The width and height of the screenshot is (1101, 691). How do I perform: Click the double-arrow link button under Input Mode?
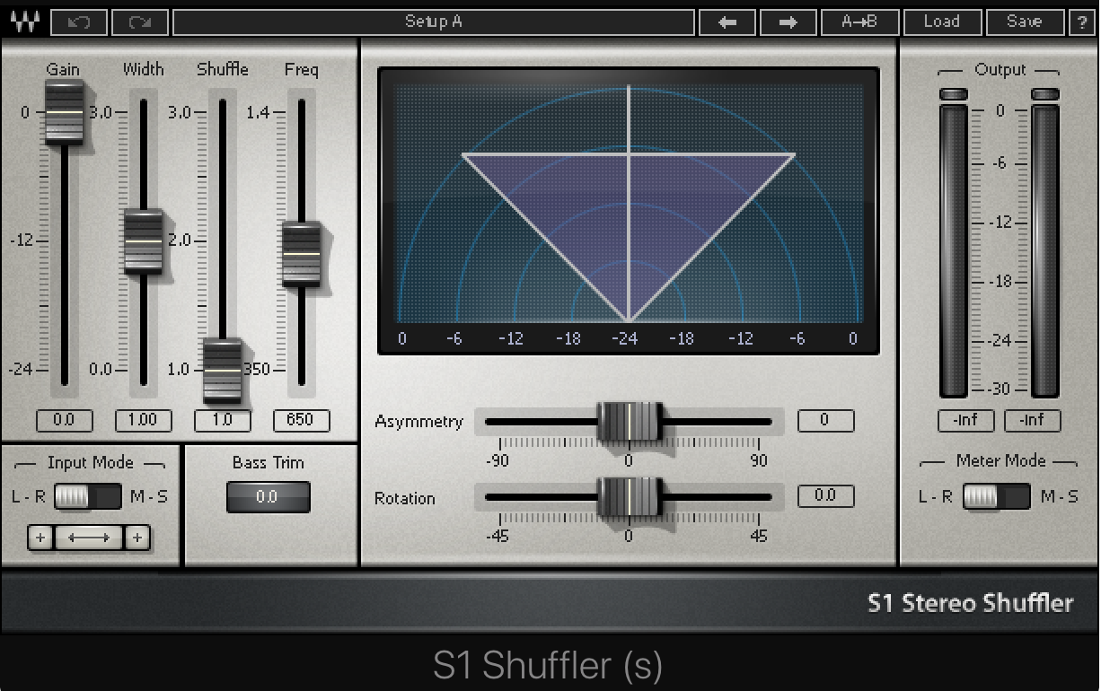[x=89, y=538]
